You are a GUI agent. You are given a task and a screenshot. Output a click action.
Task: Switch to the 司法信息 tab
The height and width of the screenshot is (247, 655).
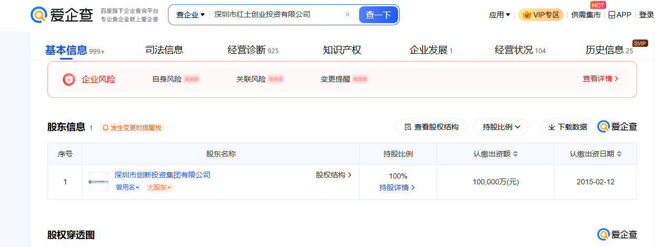click(164, 50)
